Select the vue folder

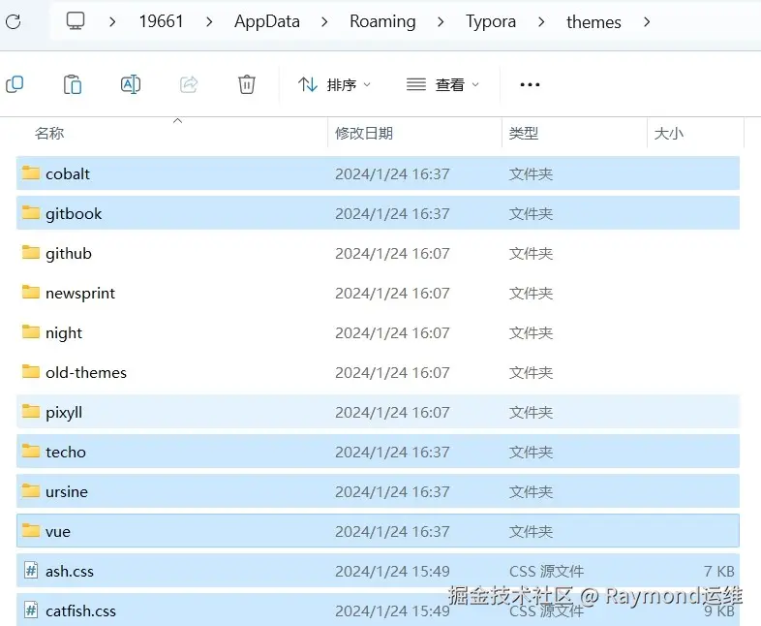coord(378,531)
